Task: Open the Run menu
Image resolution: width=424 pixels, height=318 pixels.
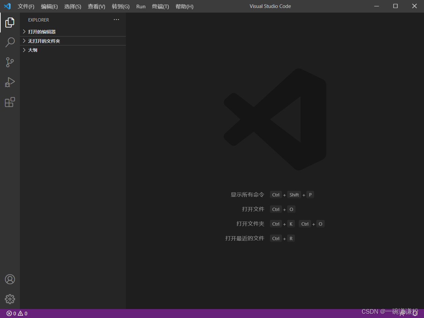Action: (140, 6)
